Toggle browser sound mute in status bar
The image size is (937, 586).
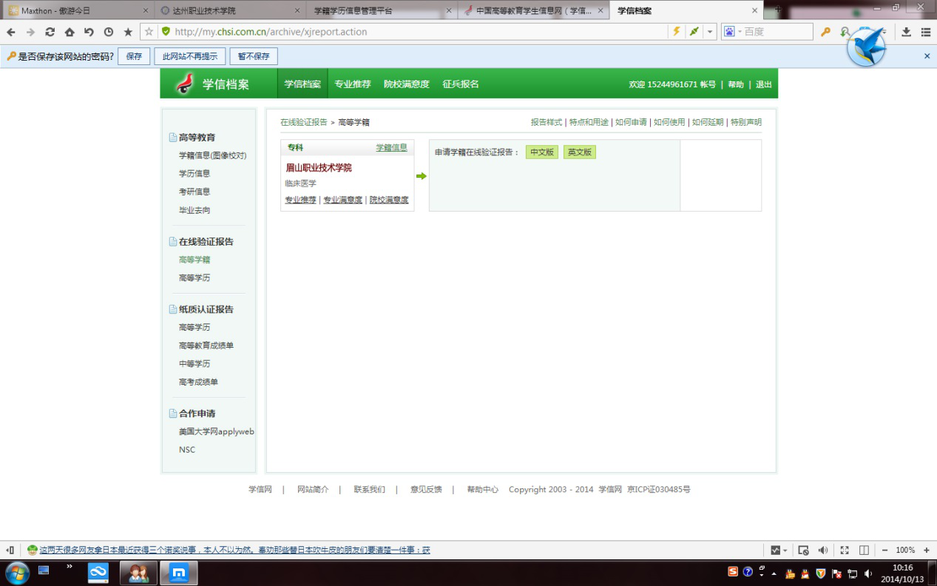click(x=823, y=550)
